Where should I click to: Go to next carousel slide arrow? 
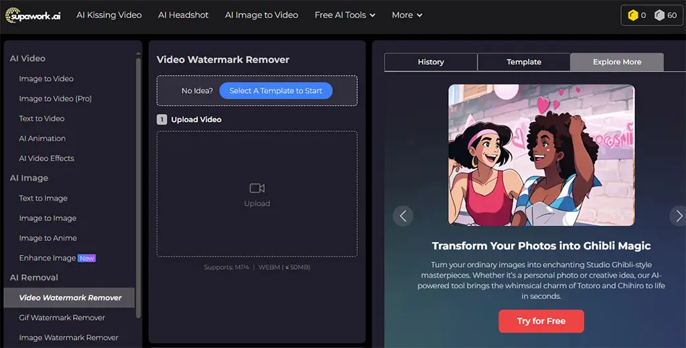pos(679,215)
